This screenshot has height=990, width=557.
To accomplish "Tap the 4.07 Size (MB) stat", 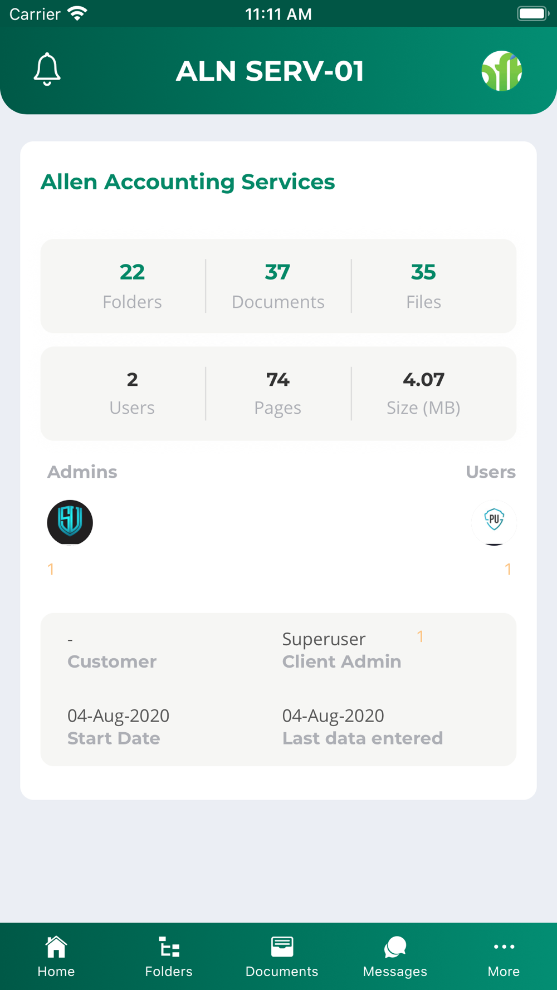I will coord(423,393).
